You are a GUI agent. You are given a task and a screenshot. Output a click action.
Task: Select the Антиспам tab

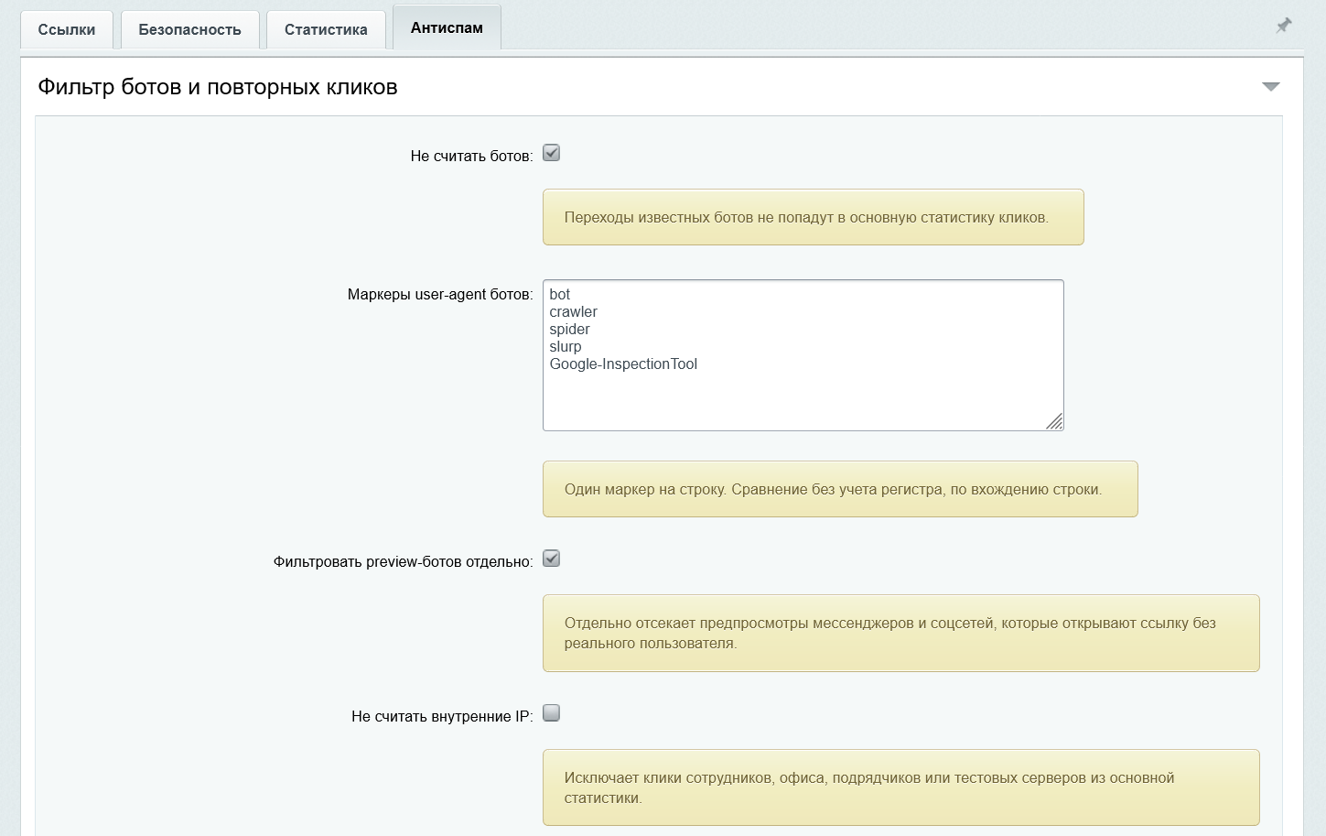tap(447, 27)
